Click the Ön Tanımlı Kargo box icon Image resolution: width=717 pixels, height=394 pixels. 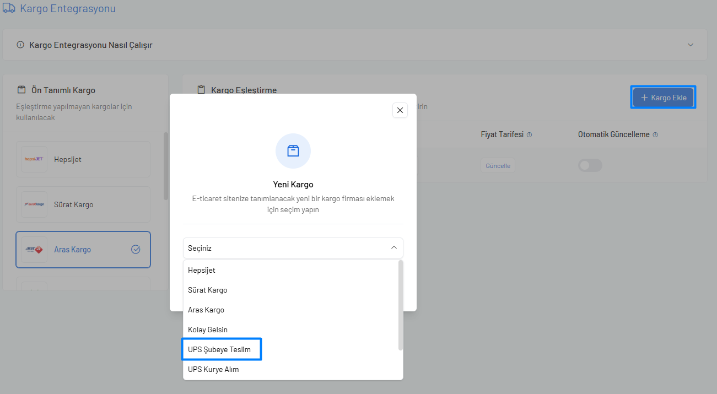click(x=21, y=90)
